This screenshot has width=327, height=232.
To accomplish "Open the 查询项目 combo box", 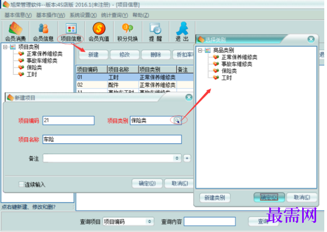I will (x=128, y=222).
